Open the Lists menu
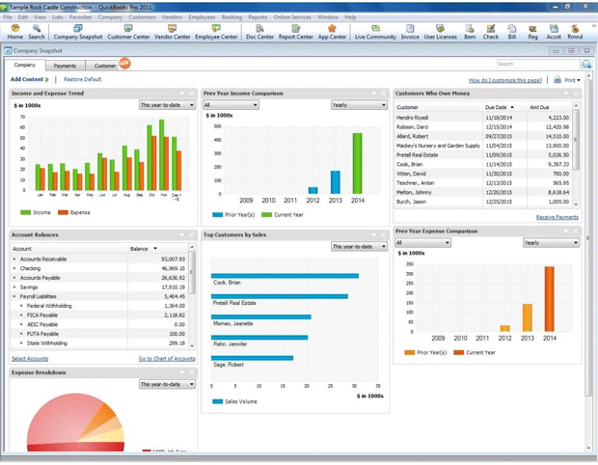 pyautogui.click(x=58, y=17)
